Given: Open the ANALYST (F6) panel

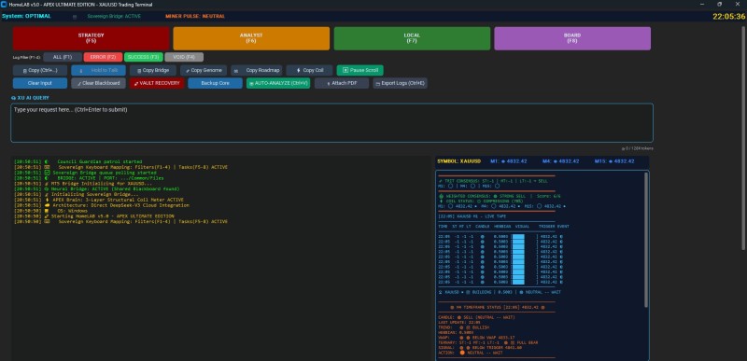Looking at the screenshot, I should pyautogui.click(x=251, y=38).
